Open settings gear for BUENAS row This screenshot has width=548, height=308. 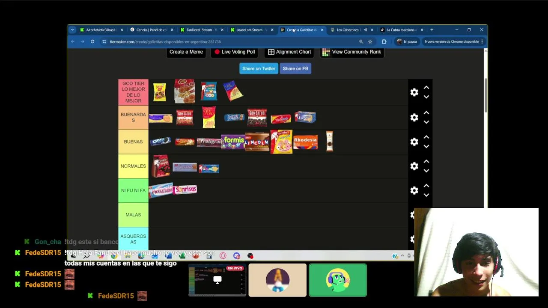414,142
